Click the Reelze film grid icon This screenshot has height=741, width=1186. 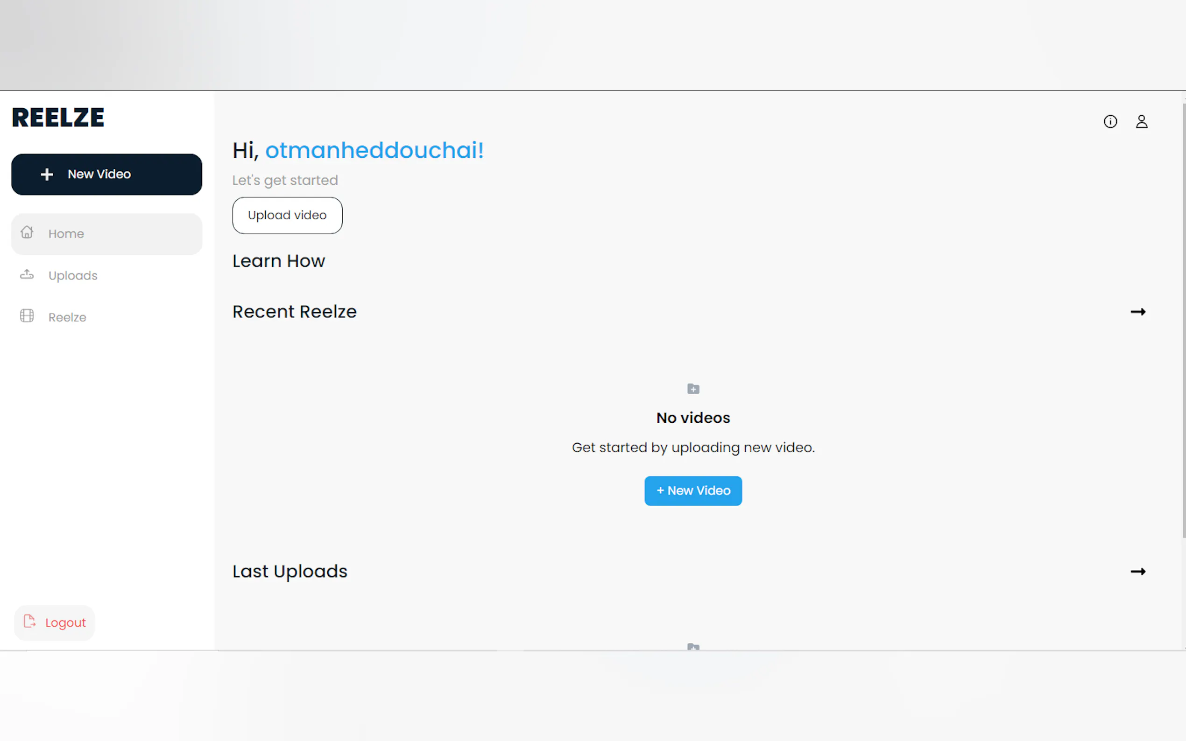click(27, 316)
